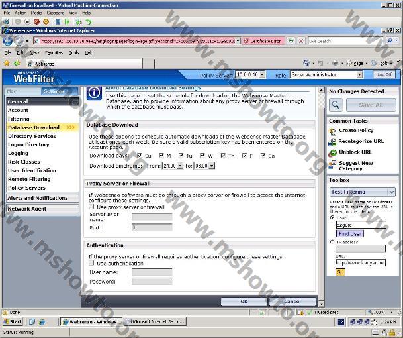Image resolution: width=403 pixels, height=338 pixels.
Task: Click the IE Refresh icon
Action: (291, 41)
